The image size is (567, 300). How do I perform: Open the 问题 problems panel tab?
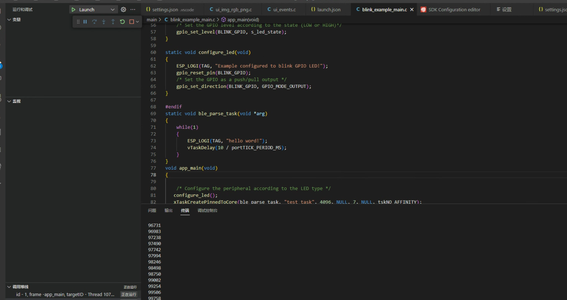[x=152, y=211]
